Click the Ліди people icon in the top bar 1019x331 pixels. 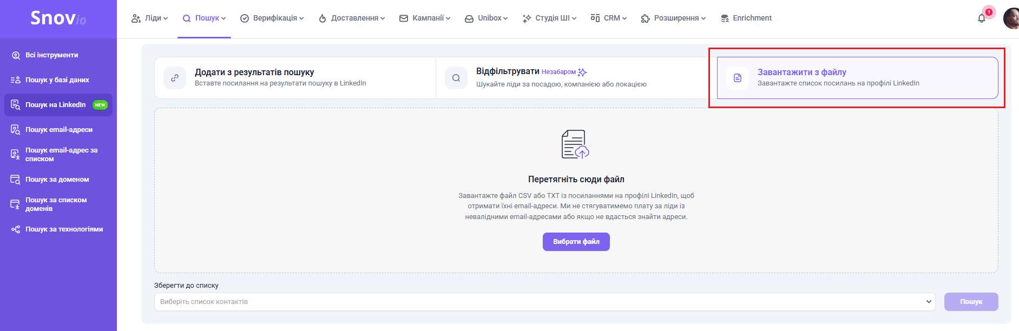[136, 18]
